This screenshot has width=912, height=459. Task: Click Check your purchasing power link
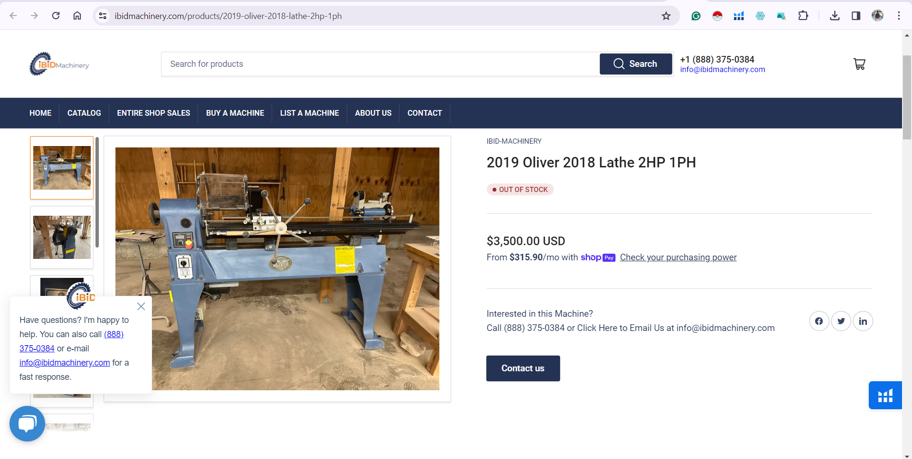[x=678, y=257]
